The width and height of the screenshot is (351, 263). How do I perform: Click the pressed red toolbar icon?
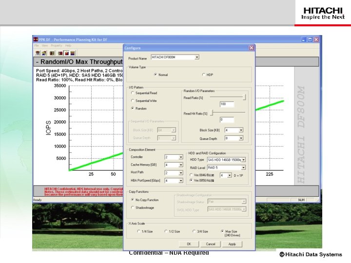[66, 53]
